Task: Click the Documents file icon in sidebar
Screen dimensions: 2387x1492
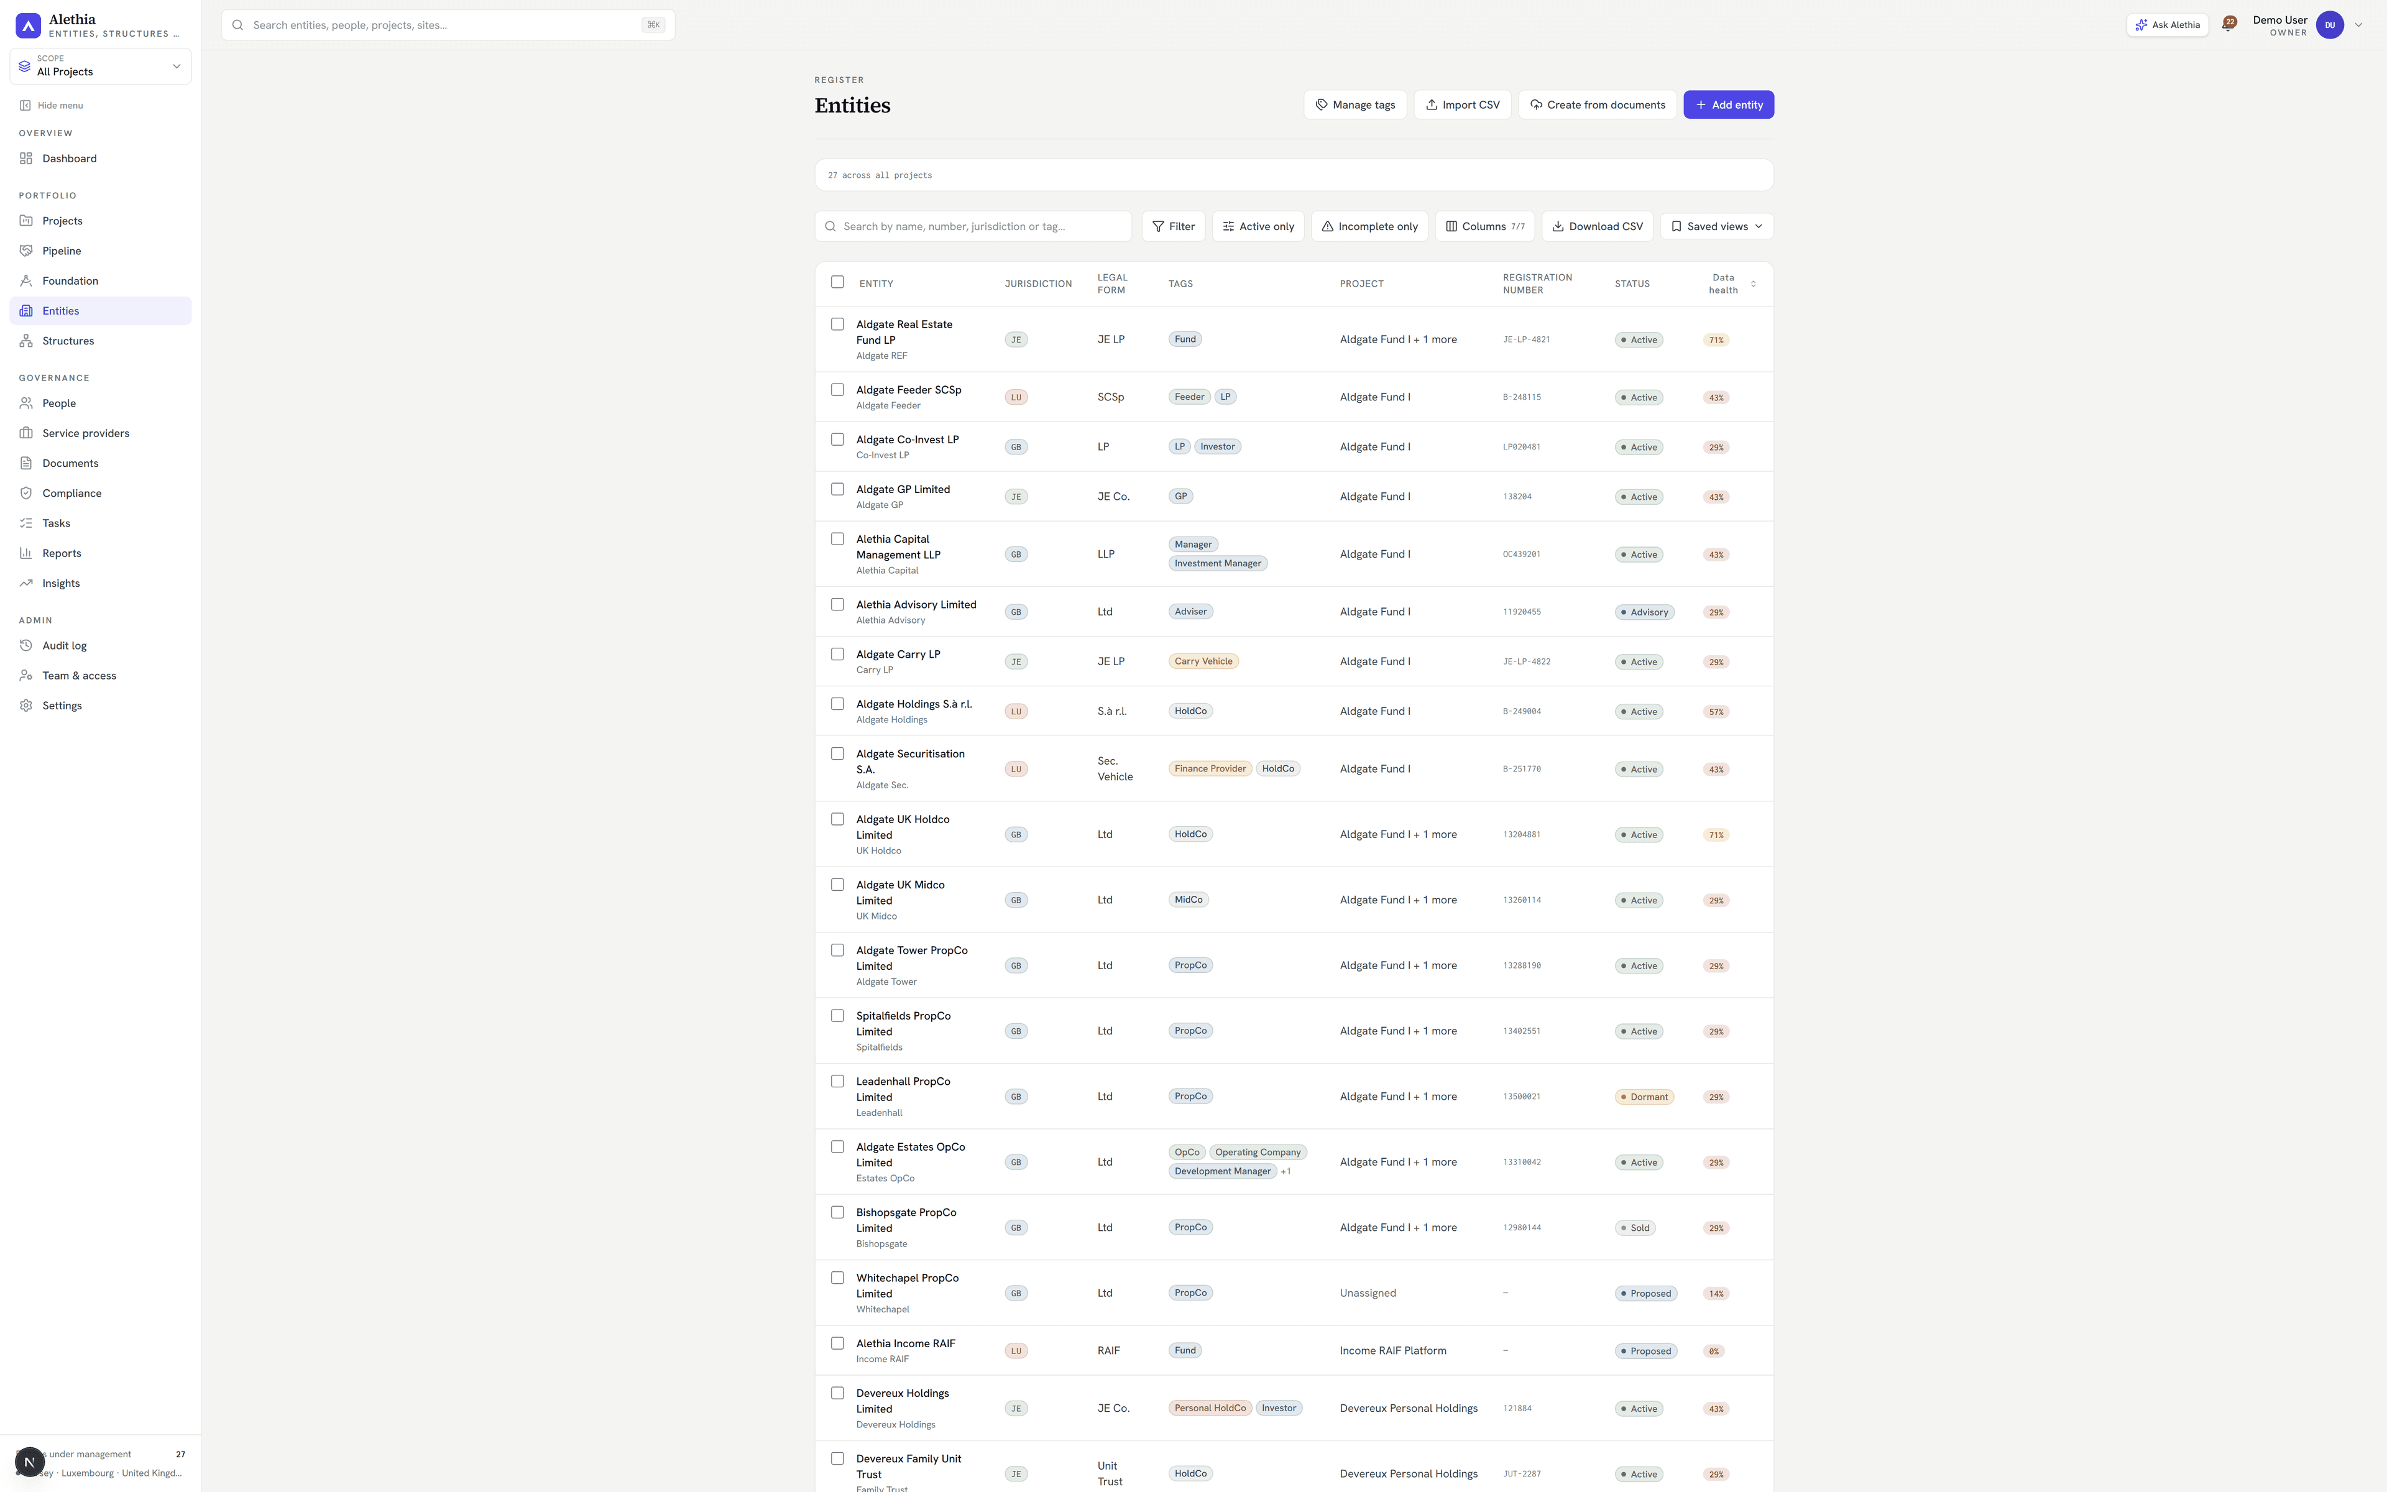Action: [x=27, y=463]
